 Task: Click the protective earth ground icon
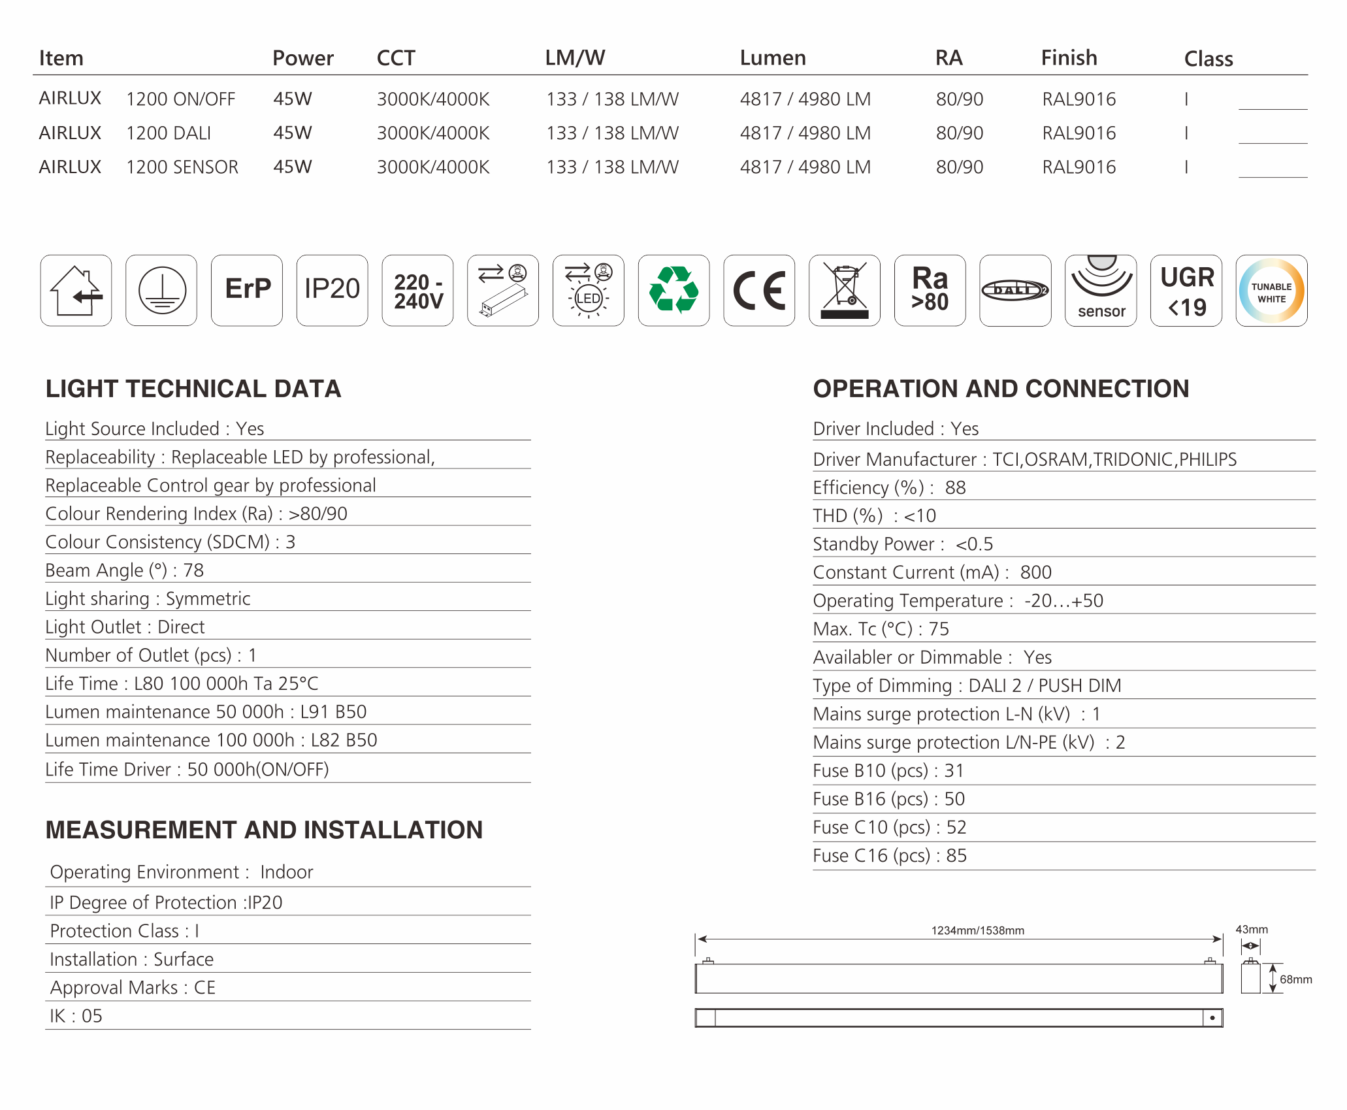(161, 291)
